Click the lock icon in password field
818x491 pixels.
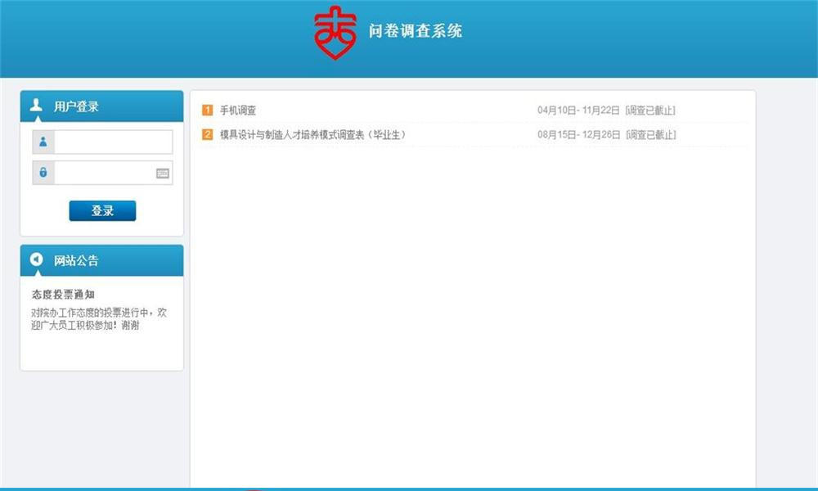43,172
